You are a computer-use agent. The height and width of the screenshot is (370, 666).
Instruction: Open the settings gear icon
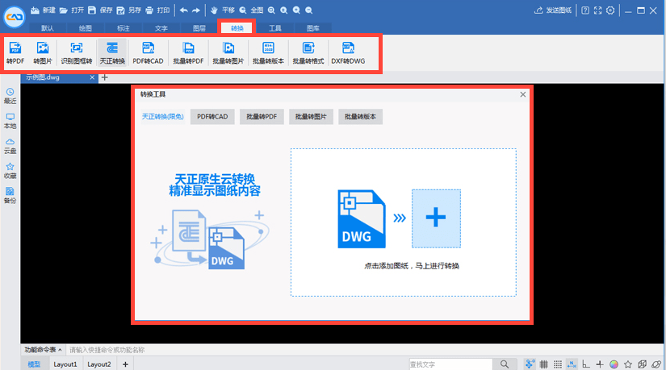(x=610, y=10)
